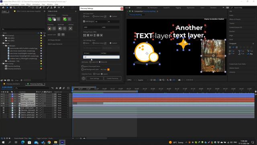Click the reset power icon in Precomp Settings
The image size is (257, 145).
84,79
